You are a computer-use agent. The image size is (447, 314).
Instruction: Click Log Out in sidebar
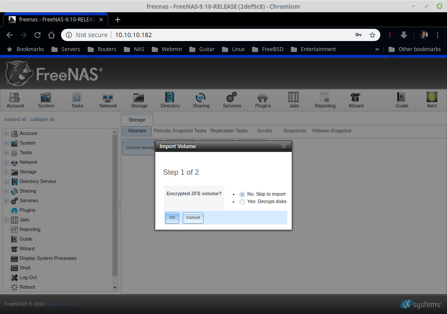(28, 277)
